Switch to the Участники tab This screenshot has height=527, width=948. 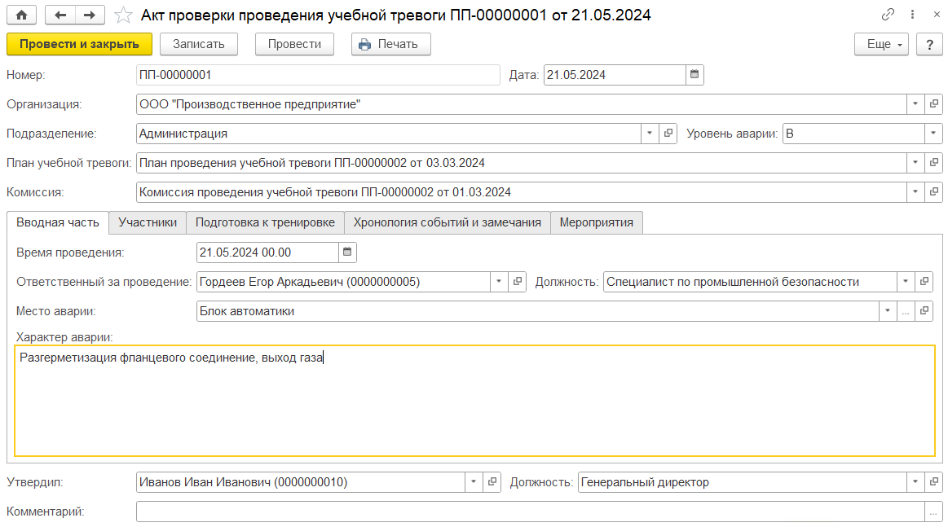tap(148, 222)
